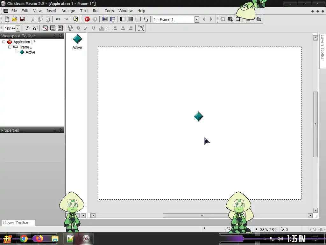The height and width of the screenshot is (245, 326).
Task: Click the paint mode brush icon
Action: (x=35, y=28)
